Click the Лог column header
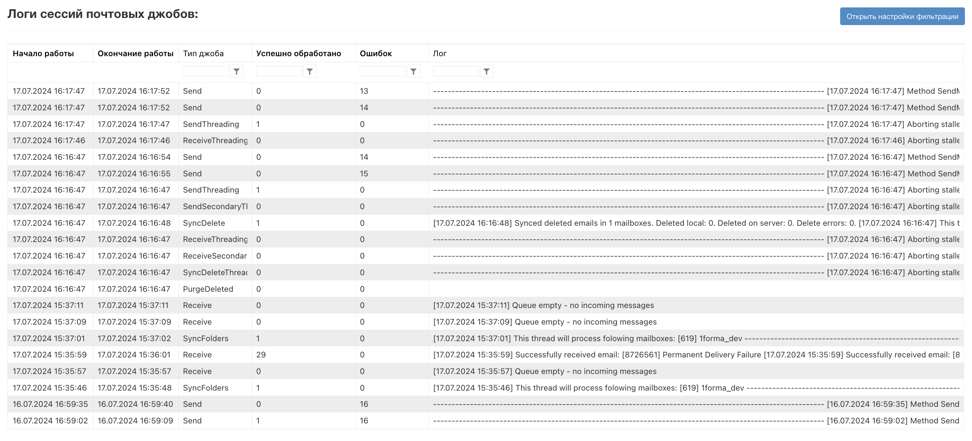The image size is (972, 441). click(440, 53)
